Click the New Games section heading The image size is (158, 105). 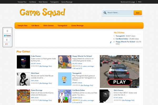[x=23, y=51]
